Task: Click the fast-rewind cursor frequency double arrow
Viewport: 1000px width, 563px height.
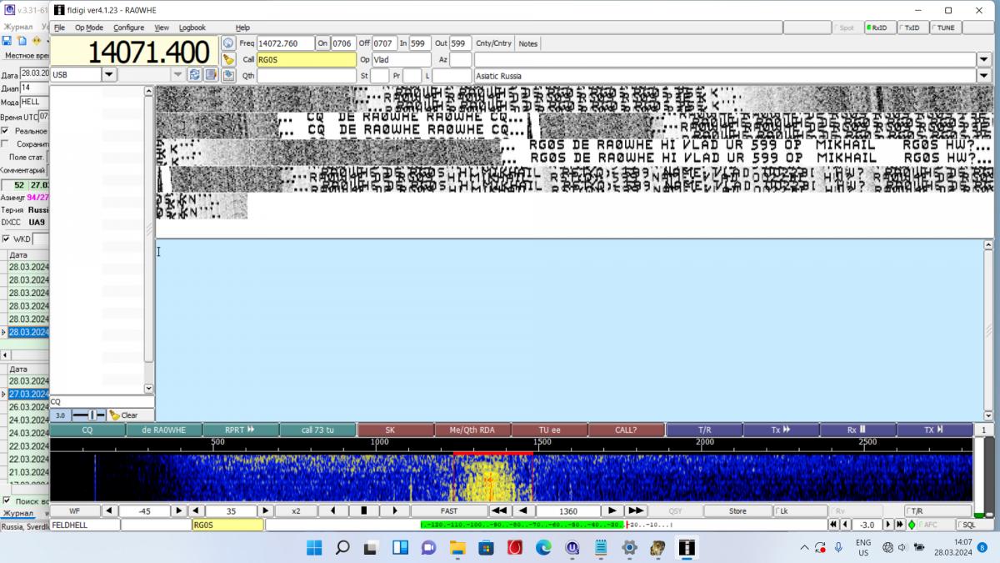Action: pyautogui.click(x=499, y=510)
